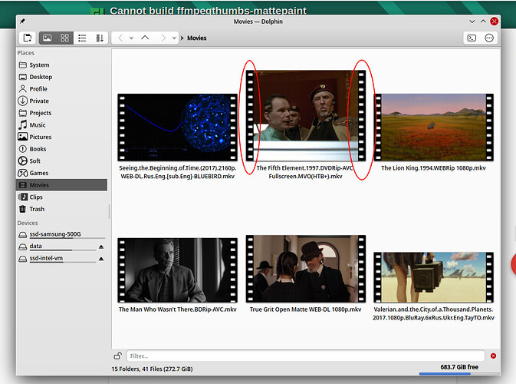Image resolution: width=516 pixels, height=384 pixels.
Task: Open System in Places
Action: [62, 65]
